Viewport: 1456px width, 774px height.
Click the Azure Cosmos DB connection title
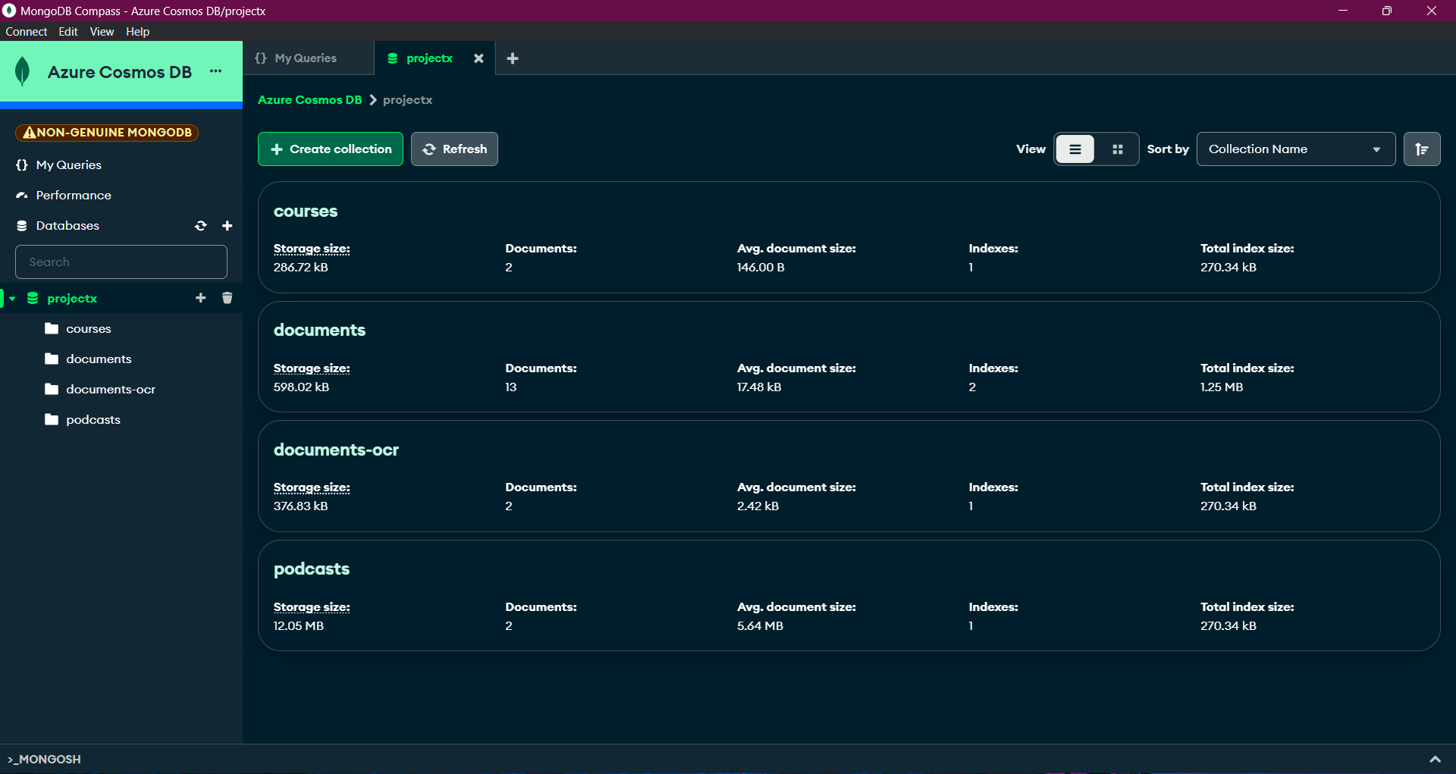click(120, 72)
